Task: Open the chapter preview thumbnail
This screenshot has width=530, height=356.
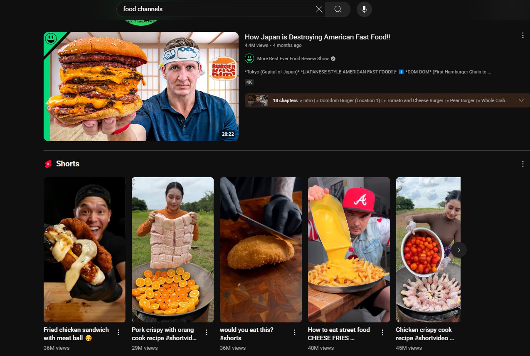Action: 258,100
